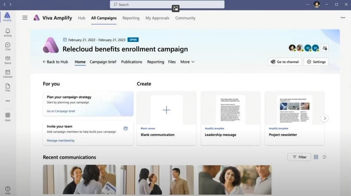
Task: Expand the More dropdown in campaign tabs
Action: click(187, 62)
